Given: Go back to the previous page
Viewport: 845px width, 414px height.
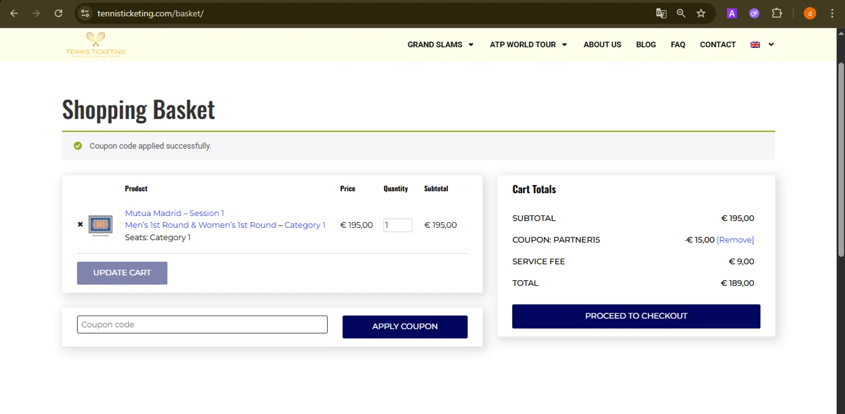Looking at the screenshot, I should tap(14, 13).
